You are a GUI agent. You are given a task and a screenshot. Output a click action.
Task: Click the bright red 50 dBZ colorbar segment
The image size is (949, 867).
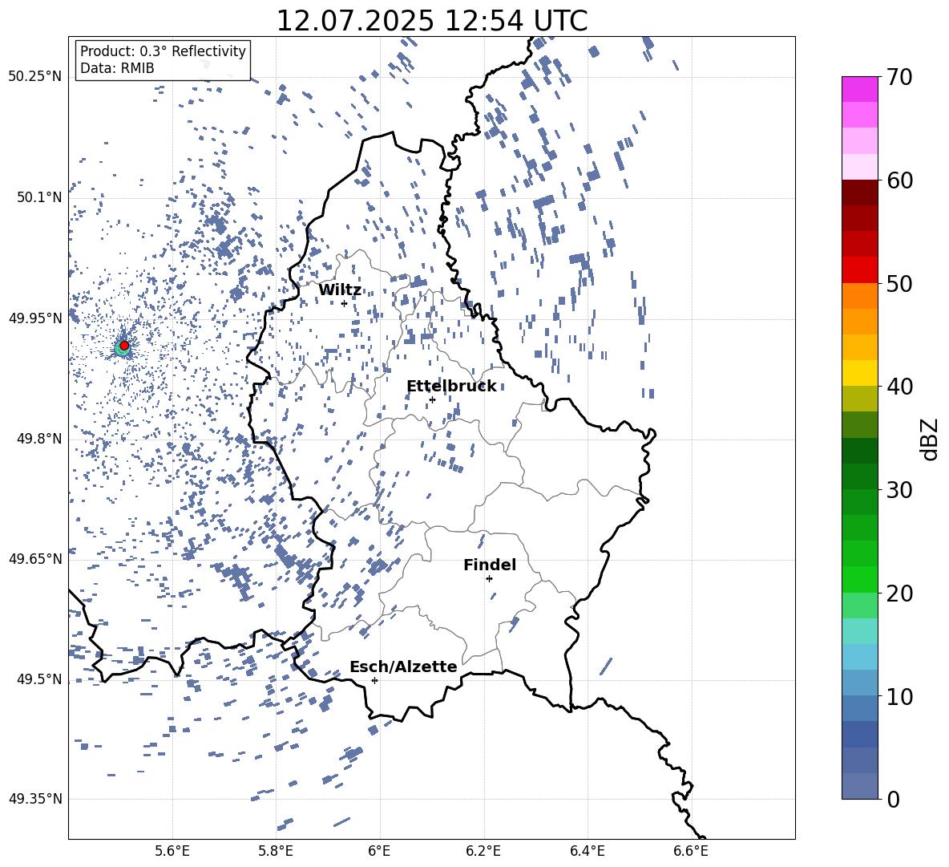tap(860, 270)
